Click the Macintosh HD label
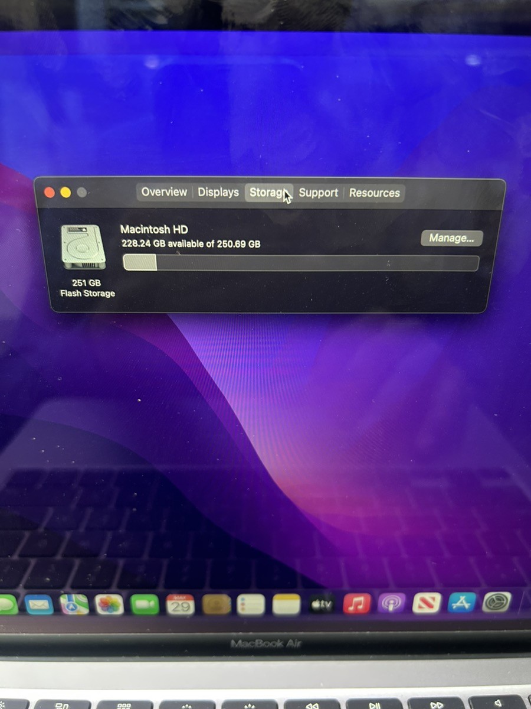 (154, 229)
